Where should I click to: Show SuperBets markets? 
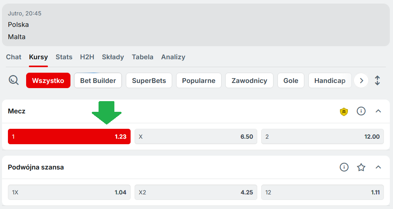click(149, 81)
